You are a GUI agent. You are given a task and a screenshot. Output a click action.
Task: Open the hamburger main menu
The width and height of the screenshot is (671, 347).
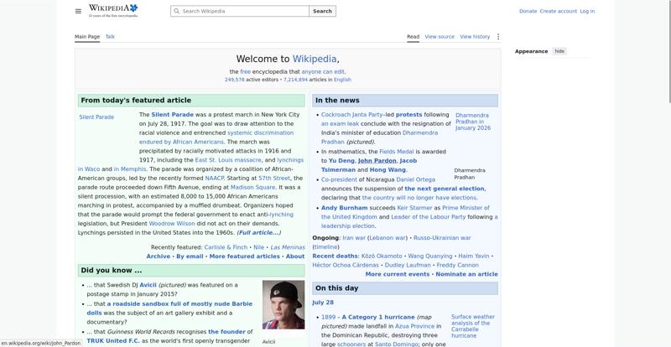click(x=78, y=11)
